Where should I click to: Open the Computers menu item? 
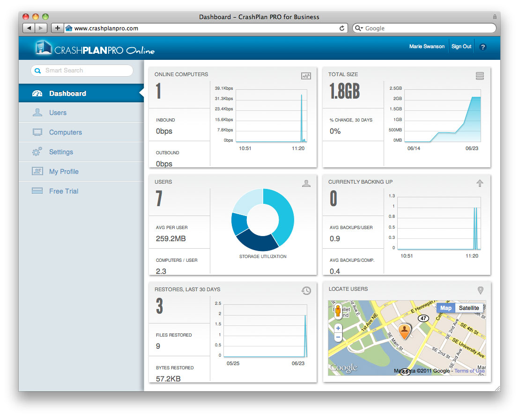coord(82,132)
